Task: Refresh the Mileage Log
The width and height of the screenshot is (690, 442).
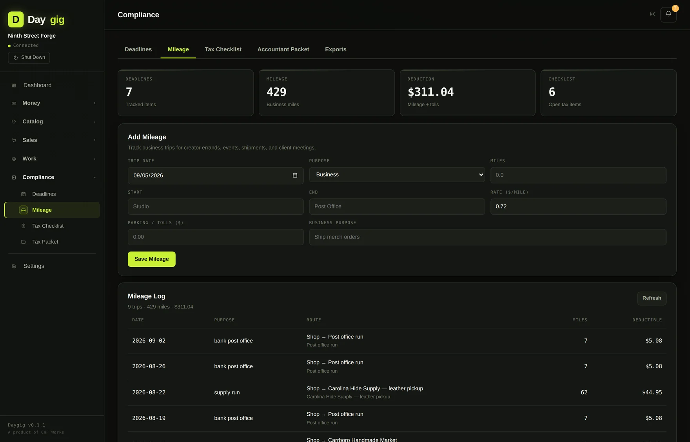Action: 652,298
